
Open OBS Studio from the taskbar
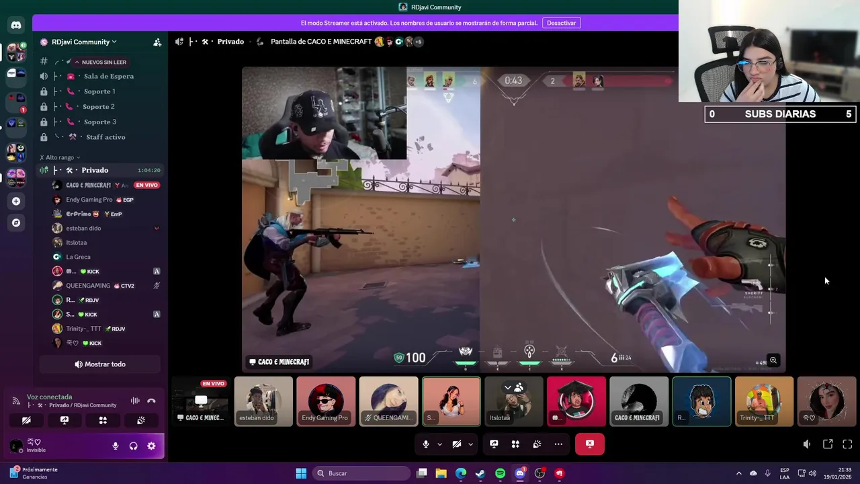540,473
